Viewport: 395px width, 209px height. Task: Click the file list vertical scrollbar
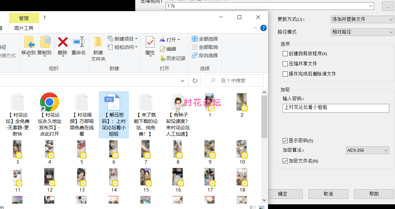(x=264, y=117)
